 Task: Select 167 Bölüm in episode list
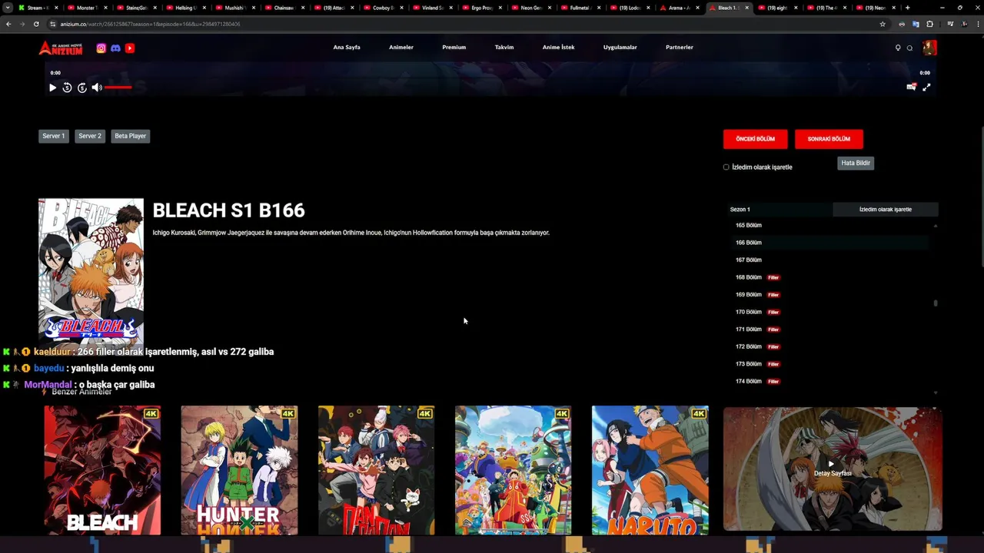click(x=829, y=260)
